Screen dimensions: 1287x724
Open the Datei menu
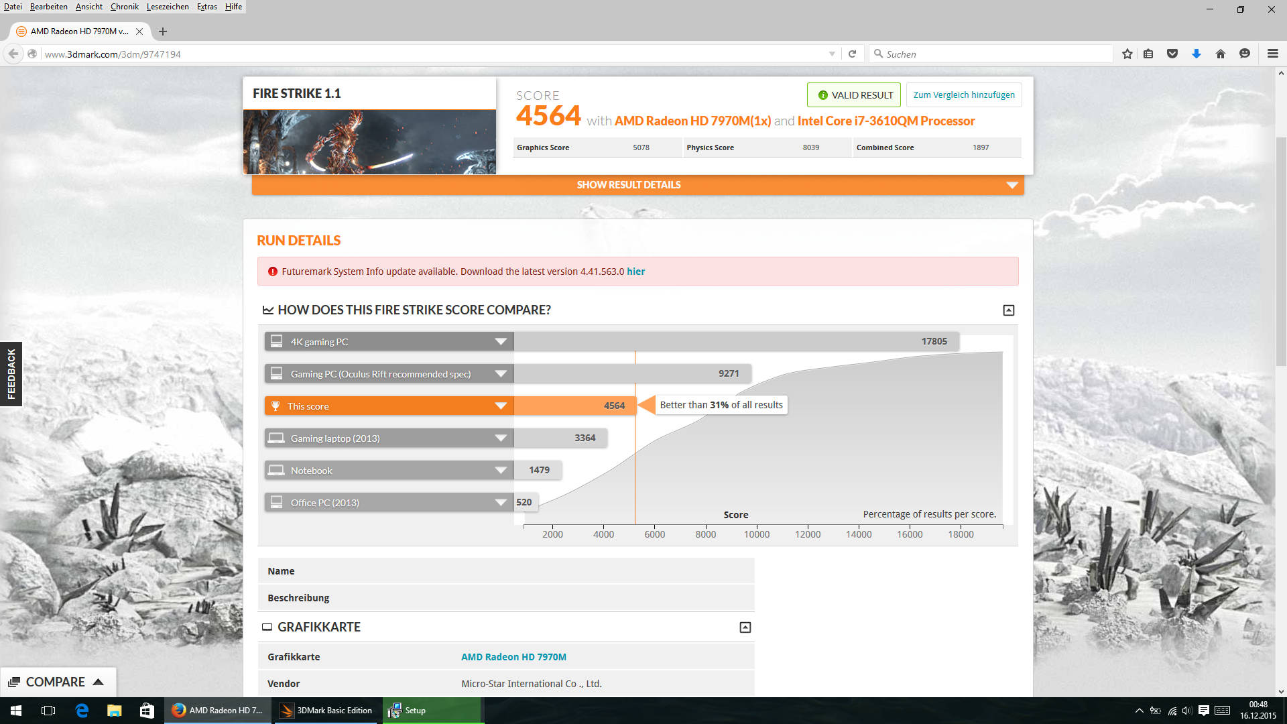coord(13,7)
